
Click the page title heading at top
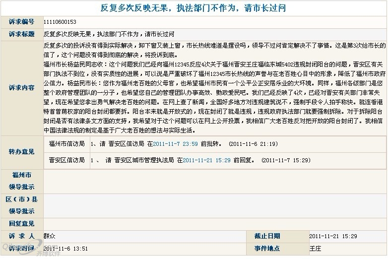194,8
